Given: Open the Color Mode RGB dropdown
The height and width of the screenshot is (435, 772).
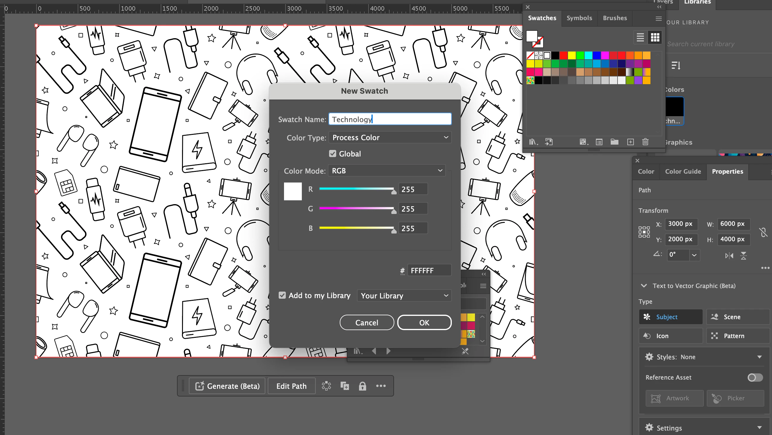Looking at the screenshot, I should 387,171.
